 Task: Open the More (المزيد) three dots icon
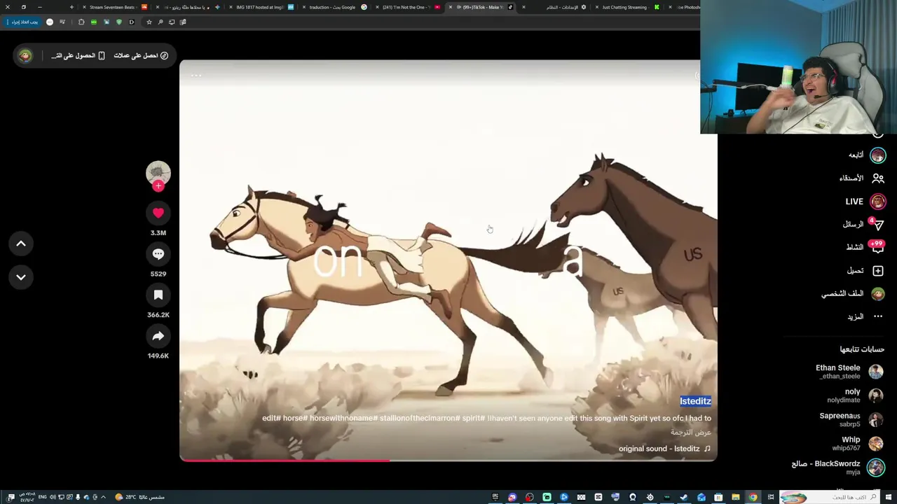click(878, 317)
